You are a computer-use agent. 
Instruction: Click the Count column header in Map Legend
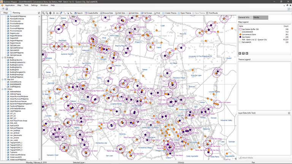[286, 26]
